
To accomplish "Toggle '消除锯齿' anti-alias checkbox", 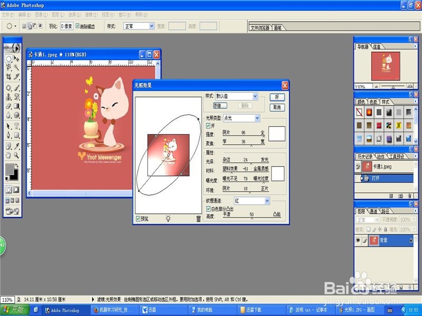I will click(x=78, y=26).
